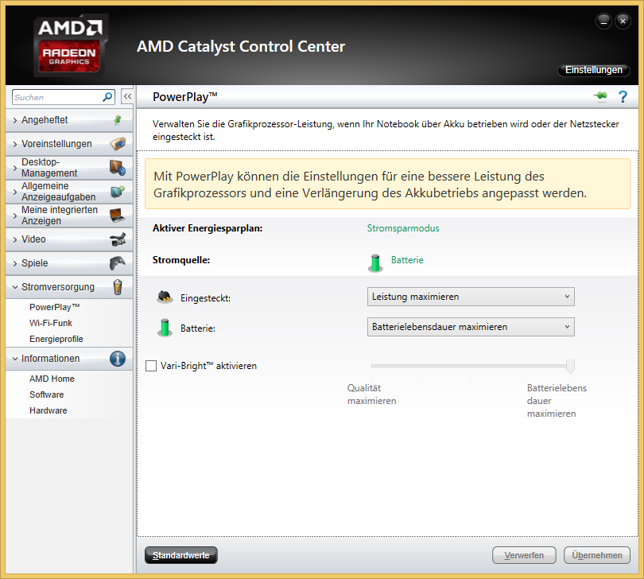Click the Spiele gamepad icon
The height and width of the screenshot is (579, 644).
tap(117, 263)
